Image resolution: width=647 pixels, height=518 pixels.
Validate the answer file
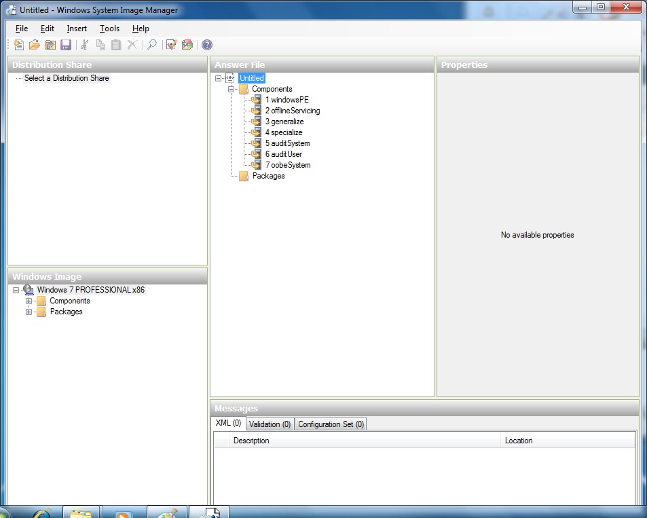tap(170, 45)
